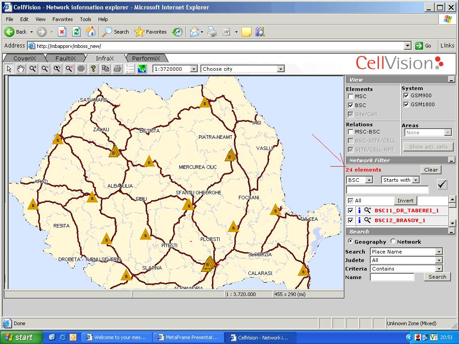This screenshot has width=459, height=344.
Task: Switch to the CoveriX tab
Action: (x=25, y=59)
